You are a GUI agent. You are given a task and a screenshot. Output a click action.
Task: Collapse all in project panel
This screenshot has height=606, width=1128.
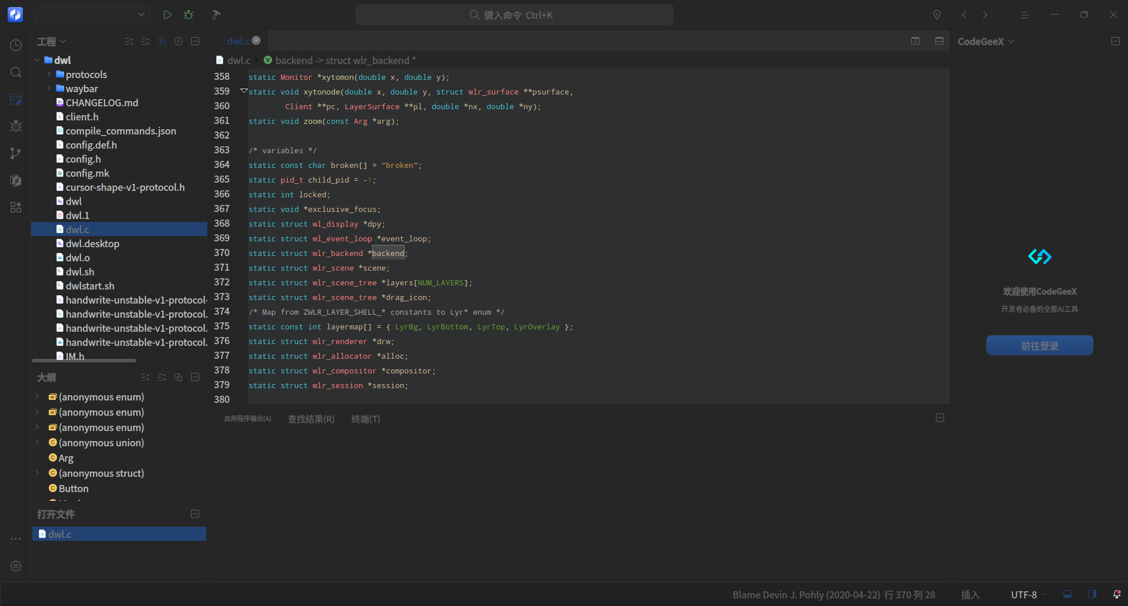129,41
